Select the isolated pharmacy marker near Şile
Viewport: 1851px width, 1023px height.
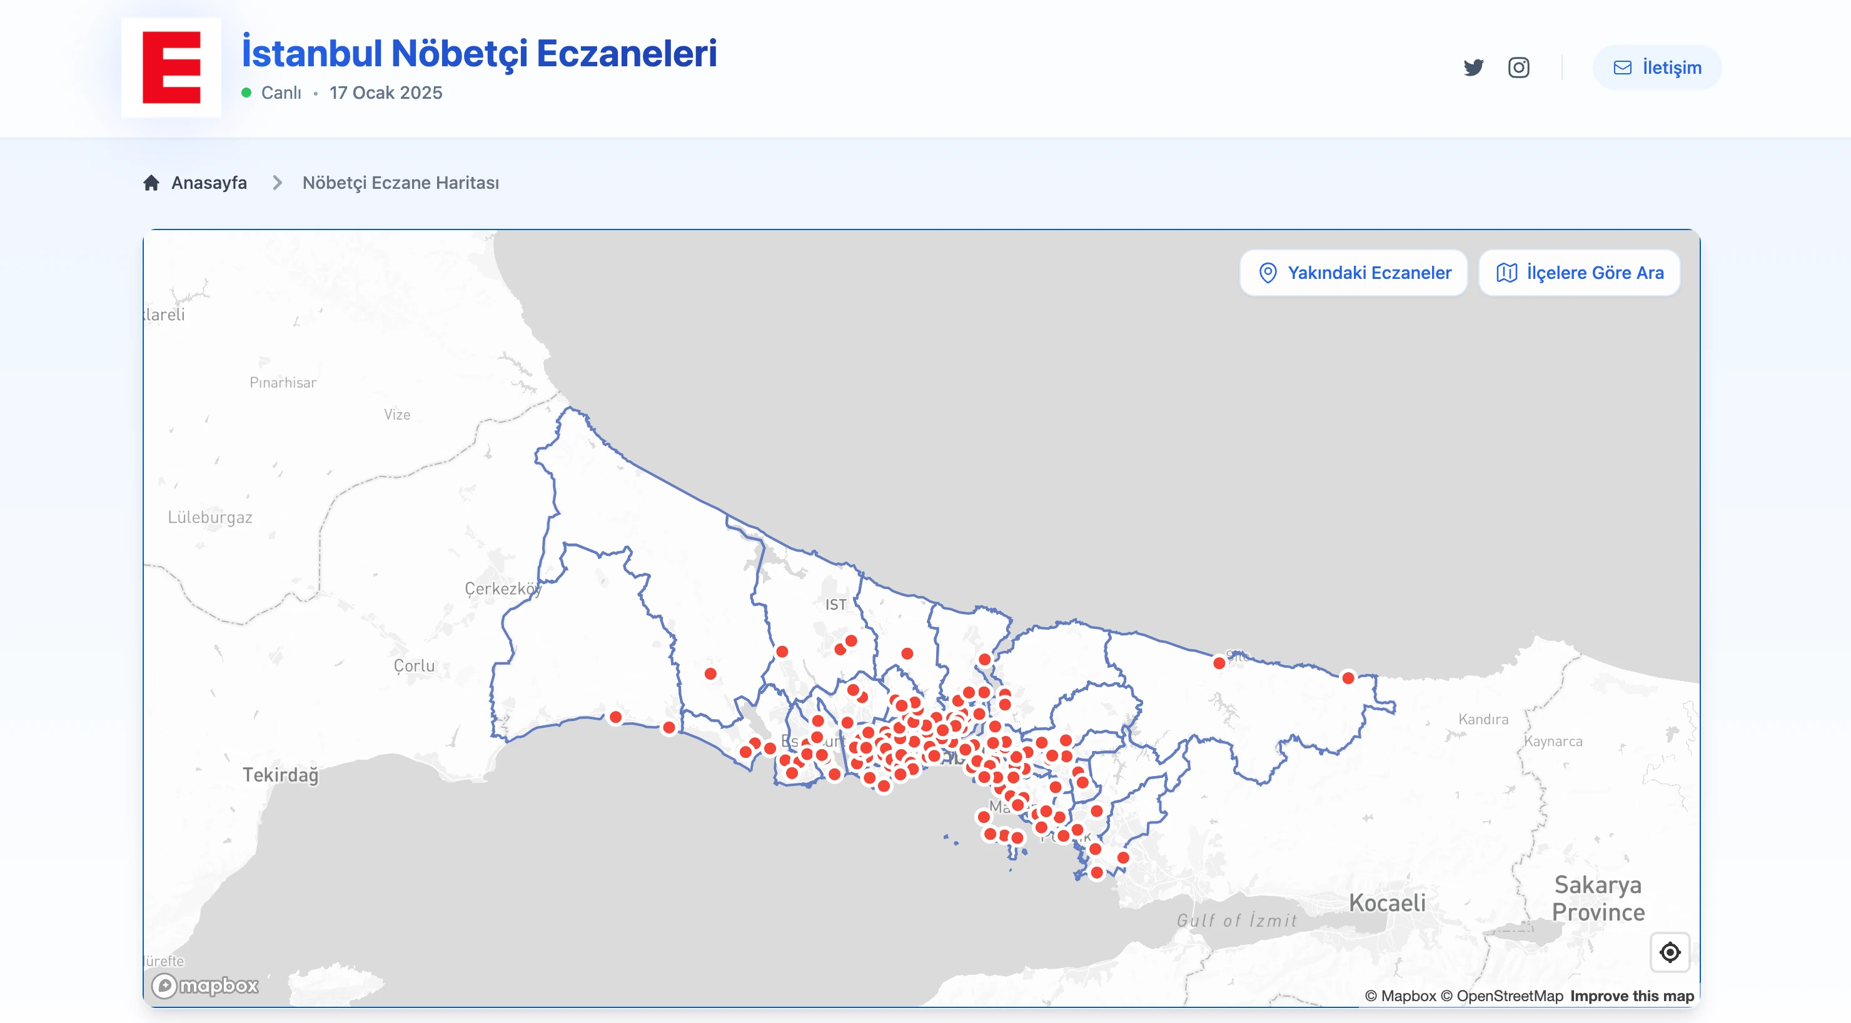tap(1219, 663)
